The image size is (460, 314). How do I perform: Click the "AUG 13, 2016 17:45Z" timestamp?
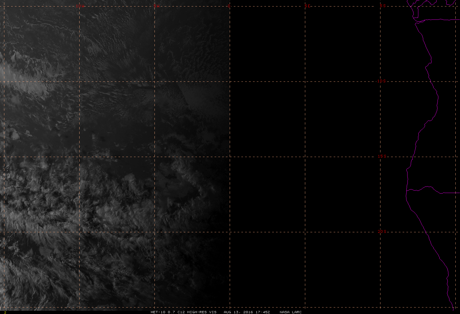[x=247, y=312]
